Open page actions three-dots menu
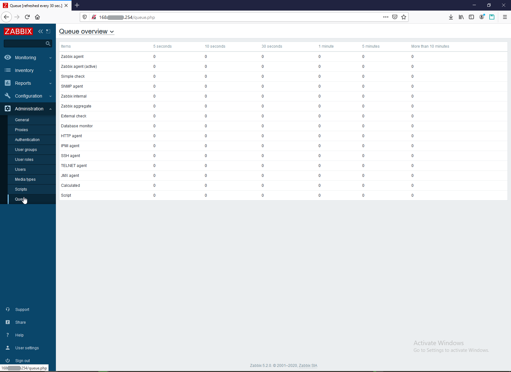 [386, 17]
